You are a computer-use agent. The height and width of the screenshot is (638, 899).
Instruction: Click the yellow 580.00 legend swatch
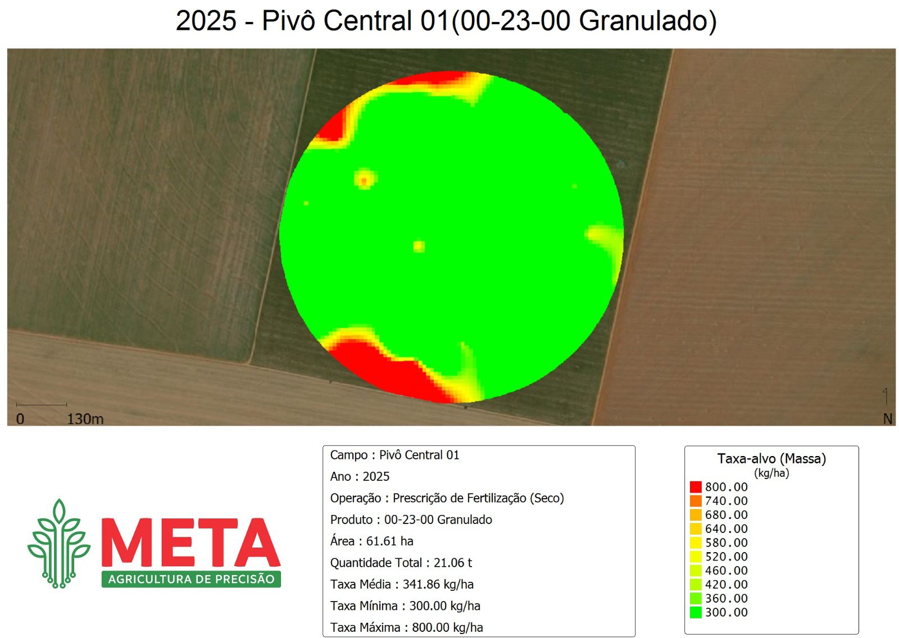pyautogui.click(x=696, y=543)
